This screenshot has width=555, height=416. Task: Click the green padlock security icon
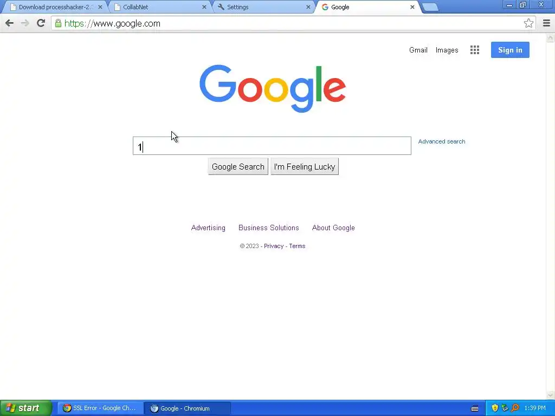(58, 23)
